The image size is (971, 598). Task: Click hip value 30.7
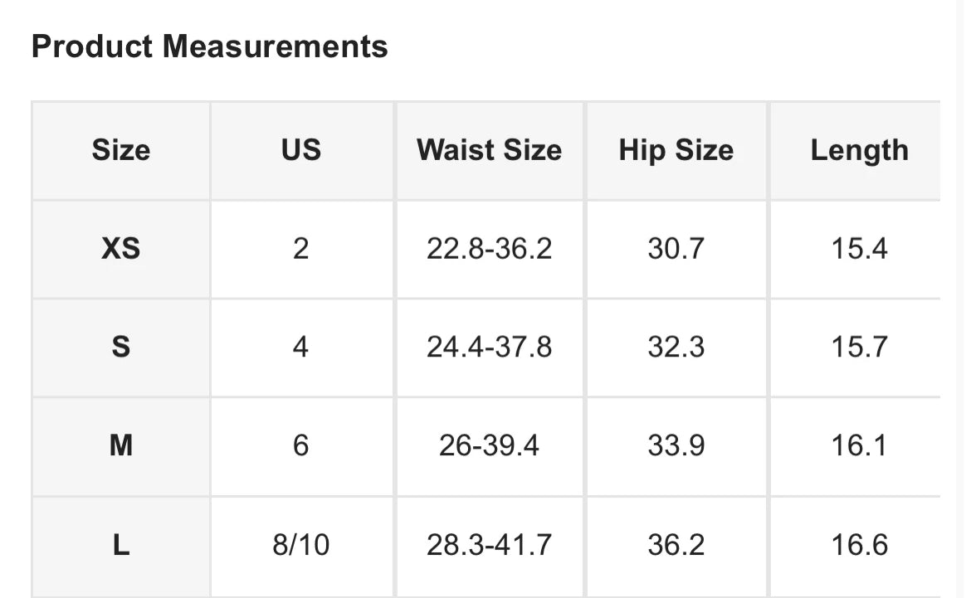pyautogui.click(x=676, y=249)
